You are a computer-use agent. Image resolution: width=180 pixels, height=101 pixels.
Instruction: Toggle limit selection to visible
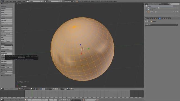coord(59,89)
